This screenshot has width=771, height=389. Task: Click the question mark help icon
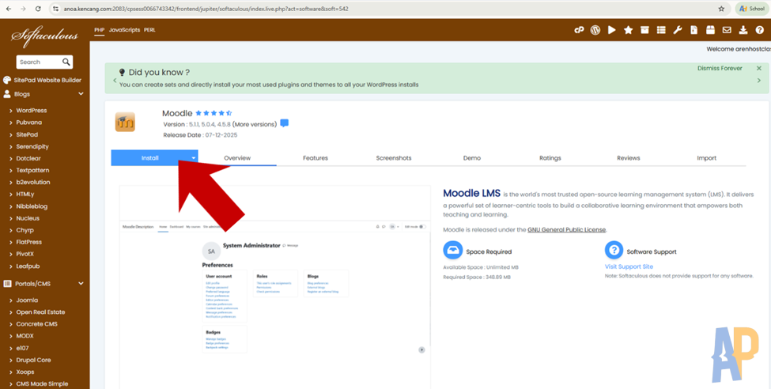(759, 30)
